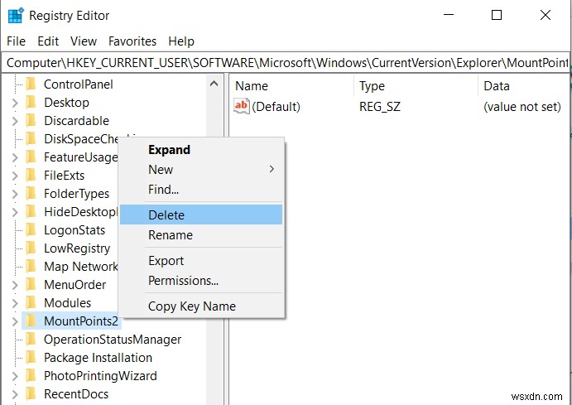This screenshot has width=572, height=405.
Task: Select the FileExts key label
Action: click(x=65, y=176)
